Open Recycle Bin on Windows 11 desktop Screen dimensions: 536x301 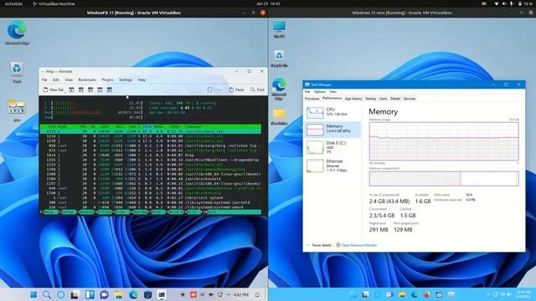pos(279,59)
